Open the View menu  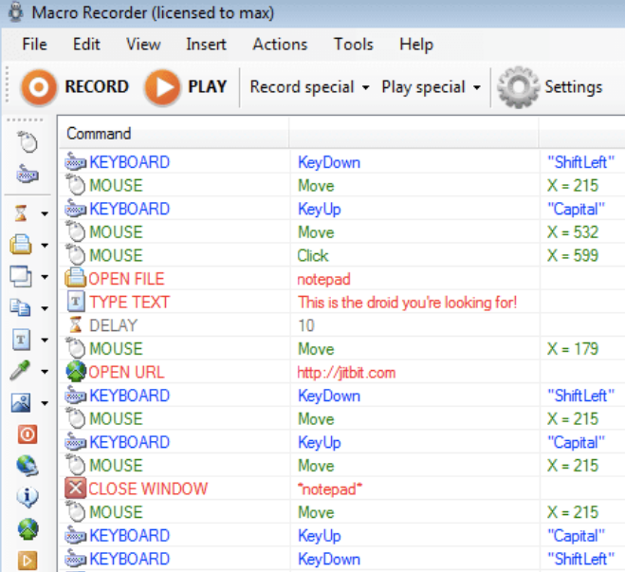tap(143, 45)
